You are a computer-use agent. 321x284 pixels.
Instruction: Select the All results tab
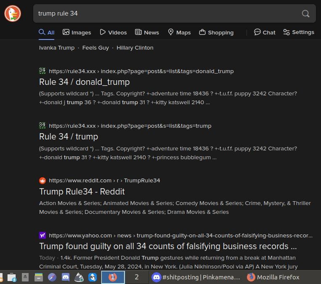[46, 32]
